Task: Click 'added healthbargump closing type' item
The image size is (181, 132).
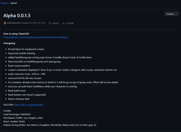Action: (50, 57)
